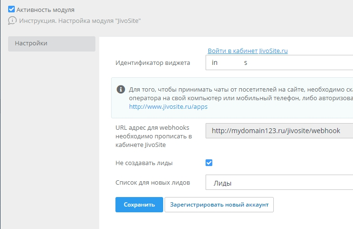The width and height of the screenshot is (353, 229).
Task: Click the Активность модуля label text
Action: click(x=45, y=10)
